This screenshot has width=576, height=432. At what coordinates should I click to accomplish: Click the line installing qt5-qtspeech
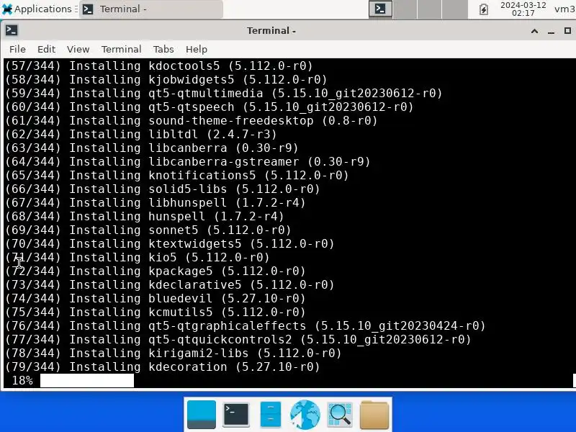click(x=209, y=107)
